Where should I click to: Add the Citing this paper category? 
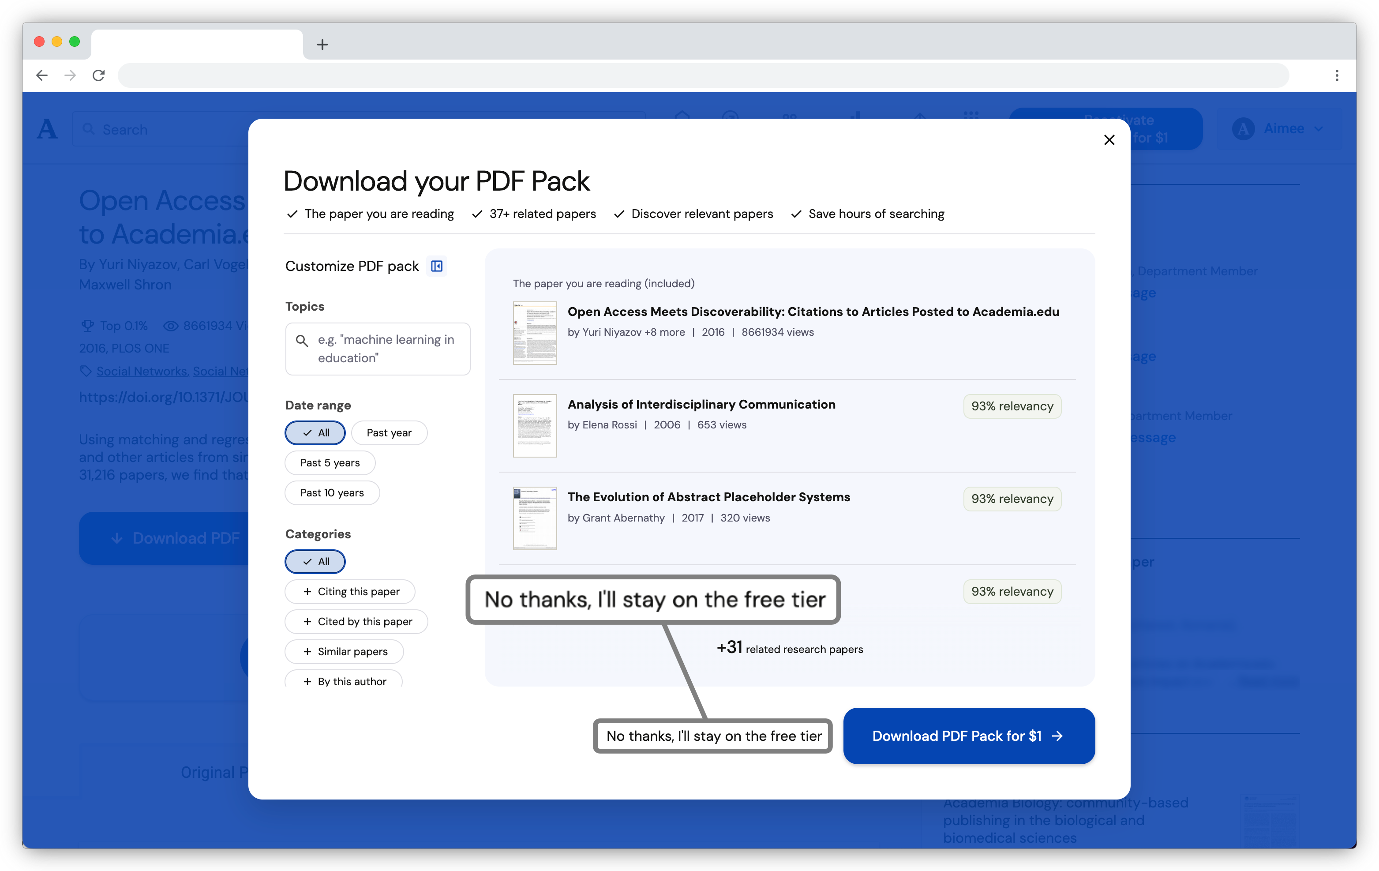(350, 592)
